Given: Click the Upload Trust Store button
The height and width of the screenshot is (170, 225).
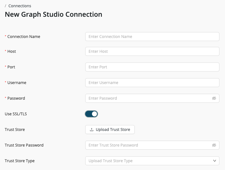Looking at the screenshot, I should coord(110,130).
